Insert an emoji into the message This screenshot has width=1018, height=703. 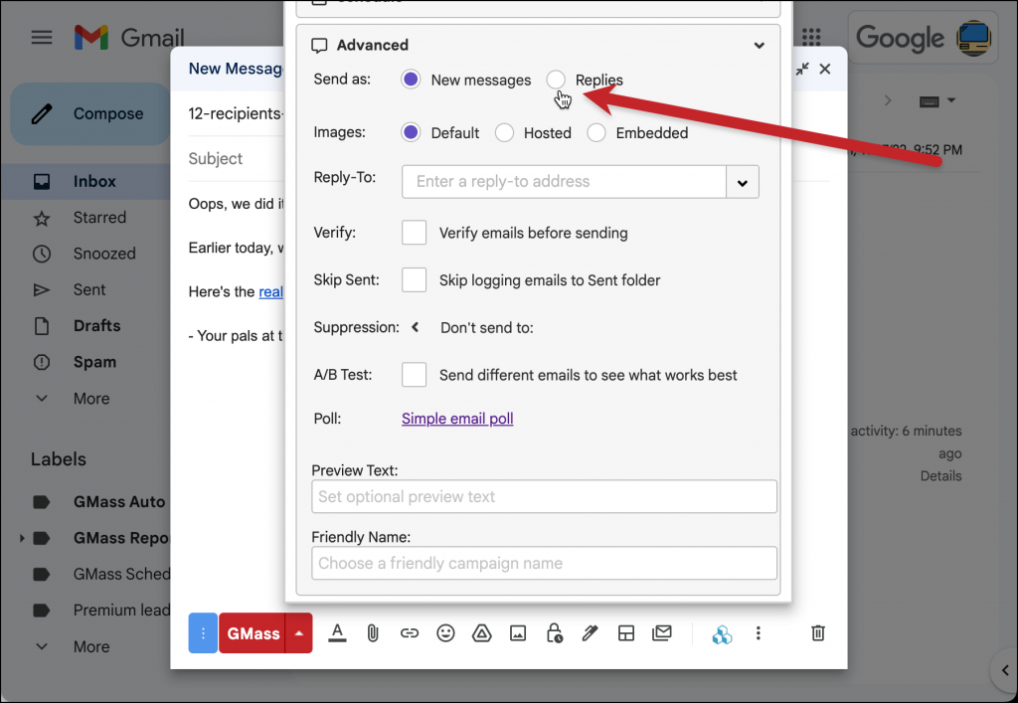coord(445,632)
